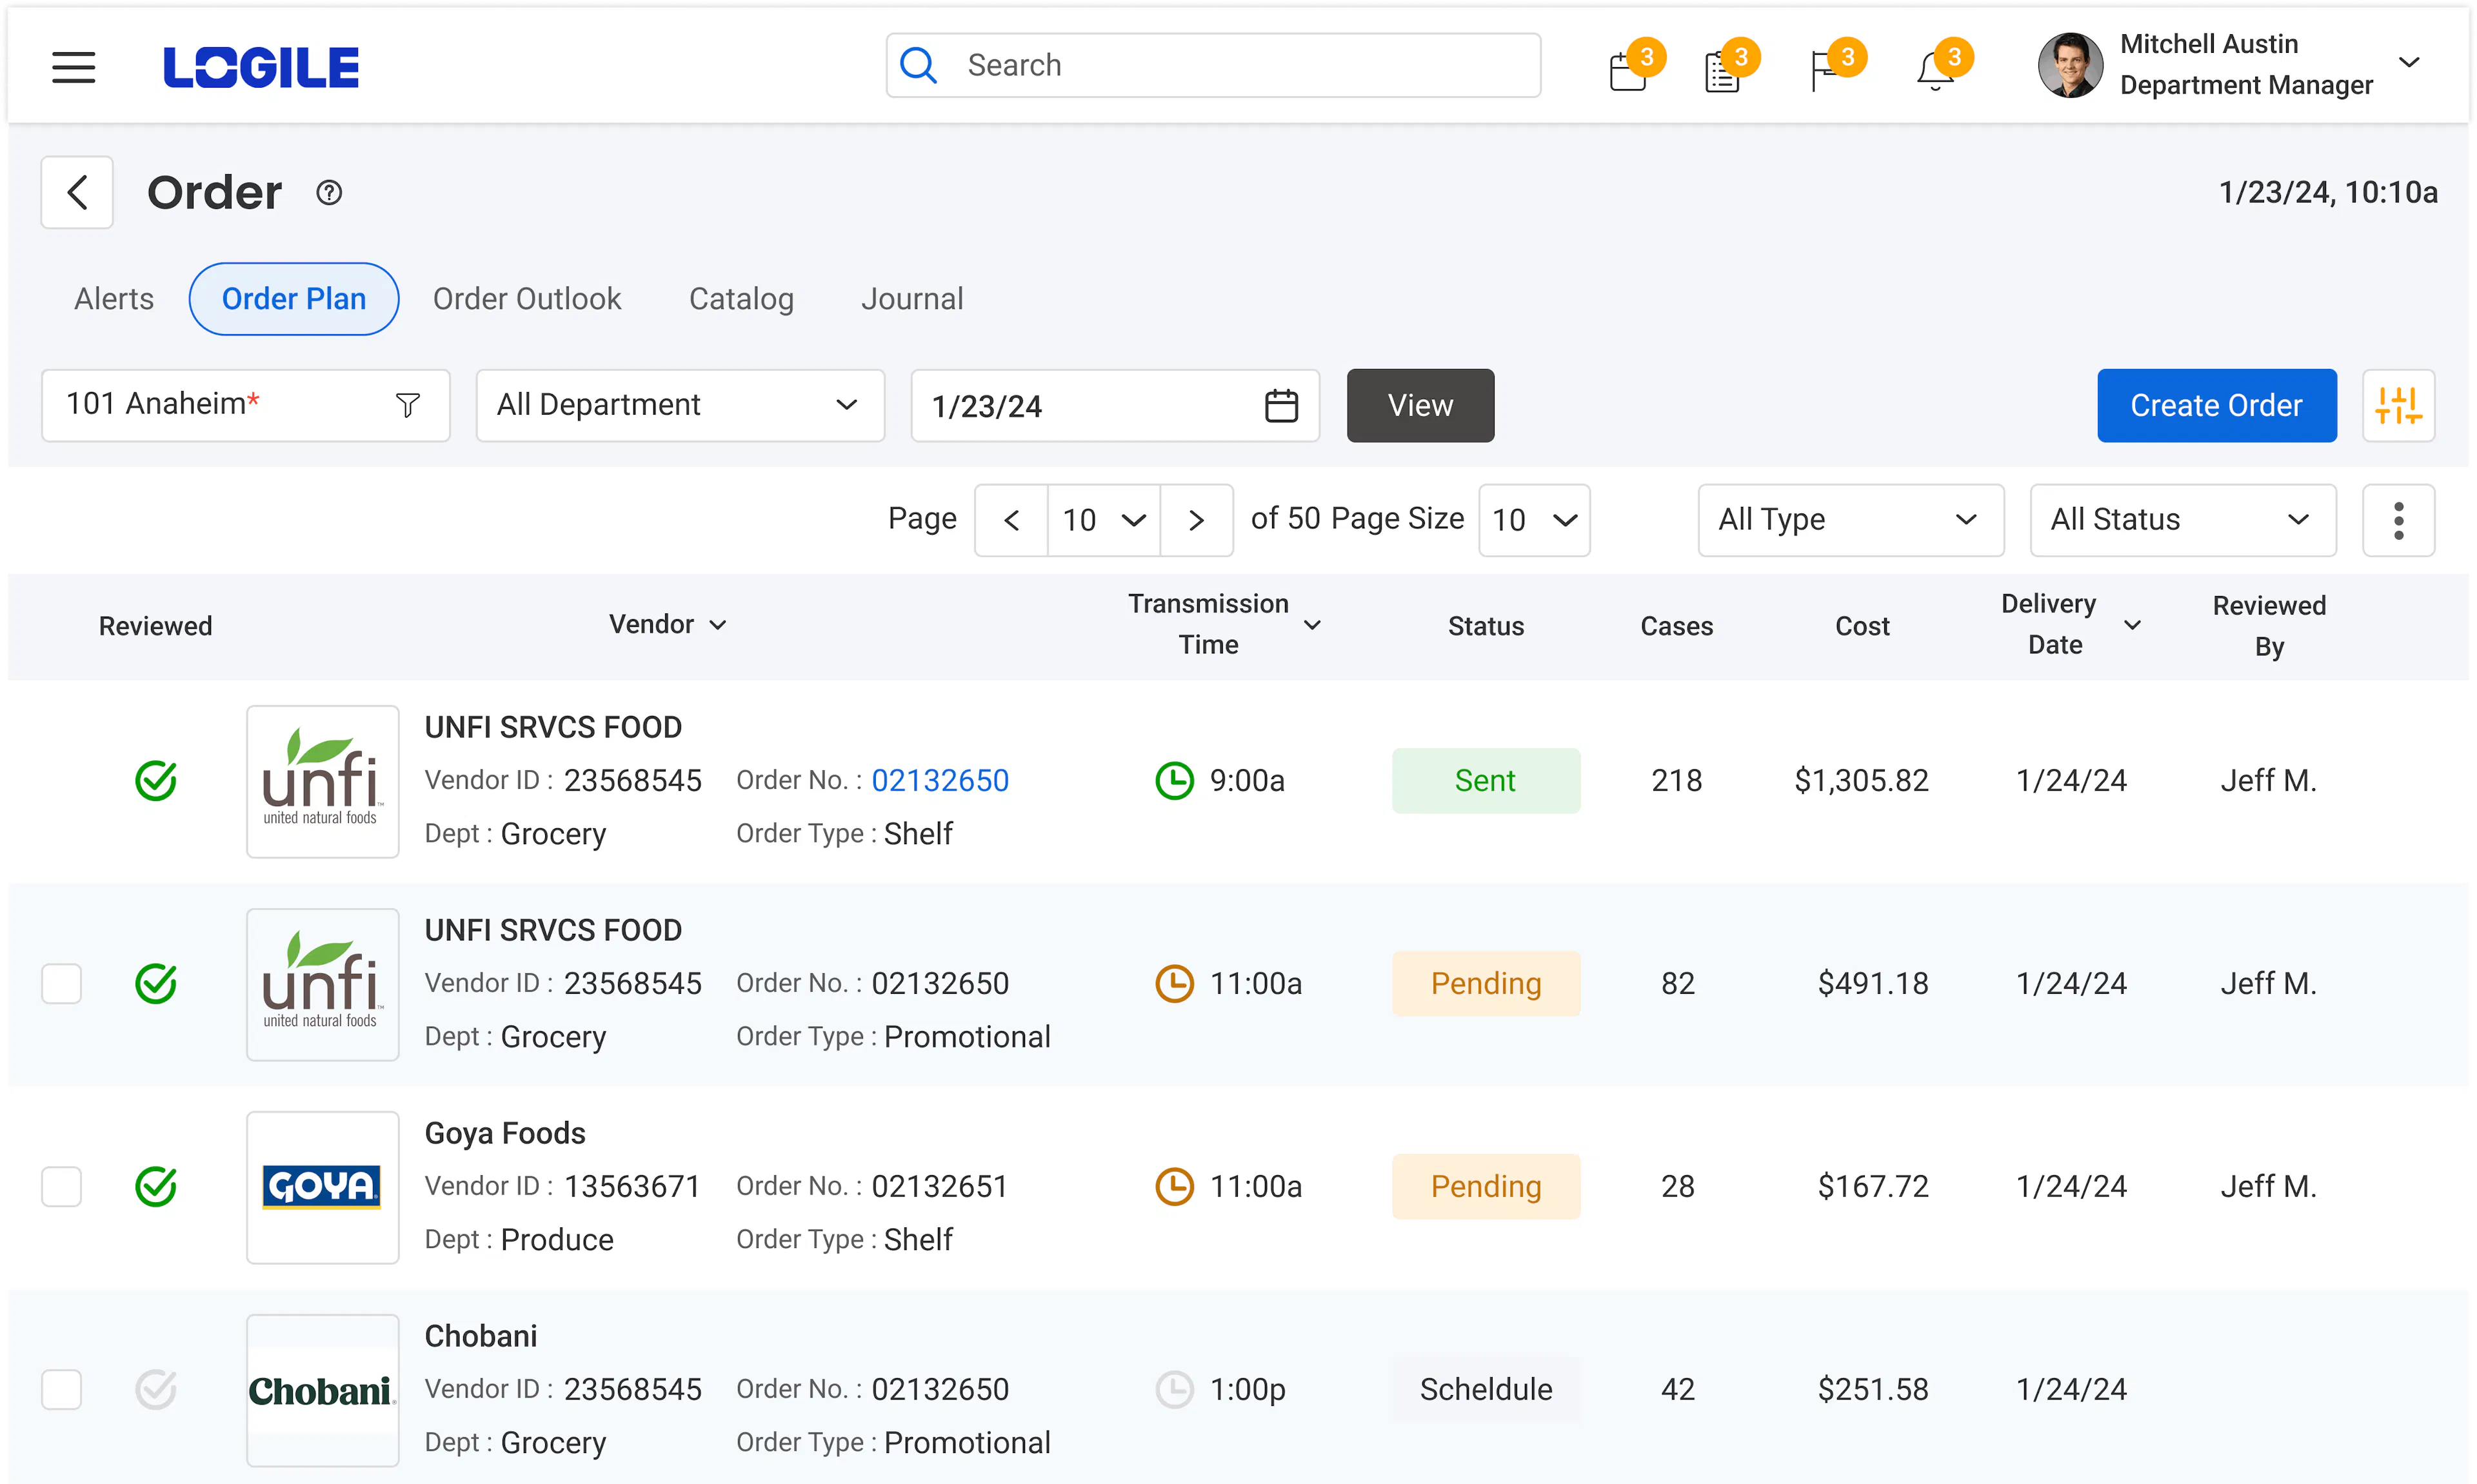Image resolution: width=2477 pixels, height=1484 pixels.
Task: Open the kebab menu beside All Status
Action: click(x=2398, y=520)
